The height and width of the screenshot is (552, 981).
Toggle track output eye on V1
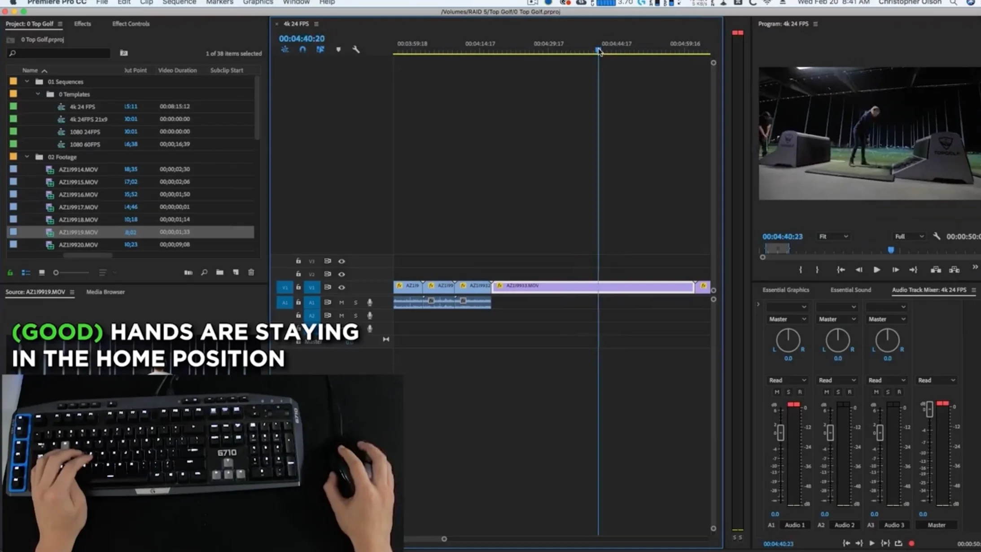342,287
